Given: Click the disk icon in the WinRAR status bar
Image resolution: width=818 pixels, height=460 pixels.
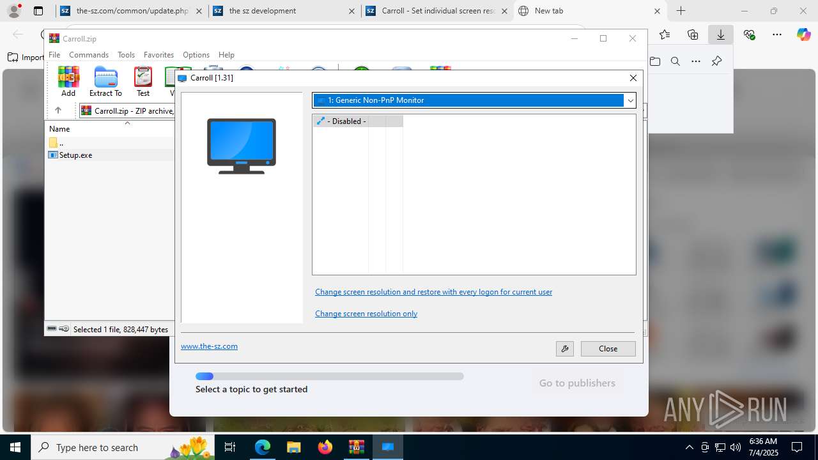Looking at the screenshot, I should click(52, 329).
